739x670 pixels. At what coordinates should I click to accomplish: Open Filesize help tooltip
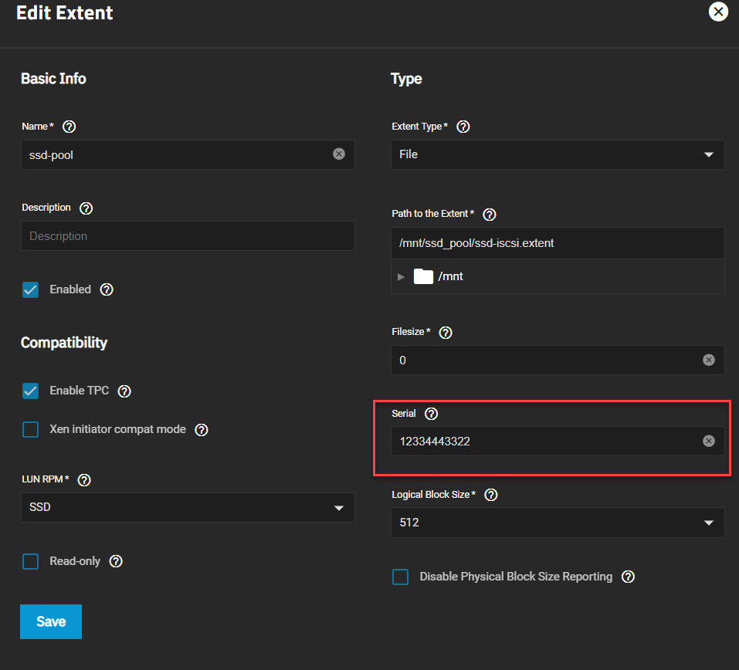click(x=446, y=333)
